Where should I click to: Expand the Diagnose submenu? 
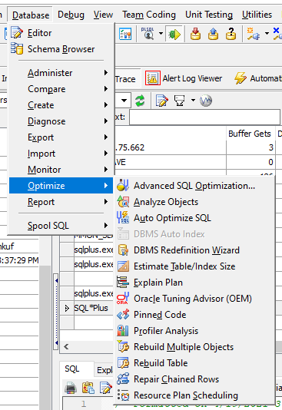(x=61, y=121)
